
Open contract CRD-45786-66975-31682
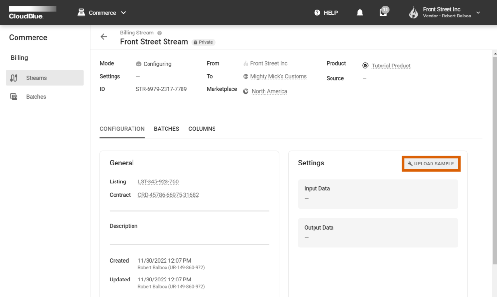tap(168, 195)
